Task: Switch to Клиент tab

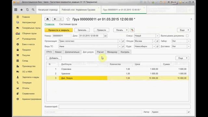Action: tap(58, 52)
